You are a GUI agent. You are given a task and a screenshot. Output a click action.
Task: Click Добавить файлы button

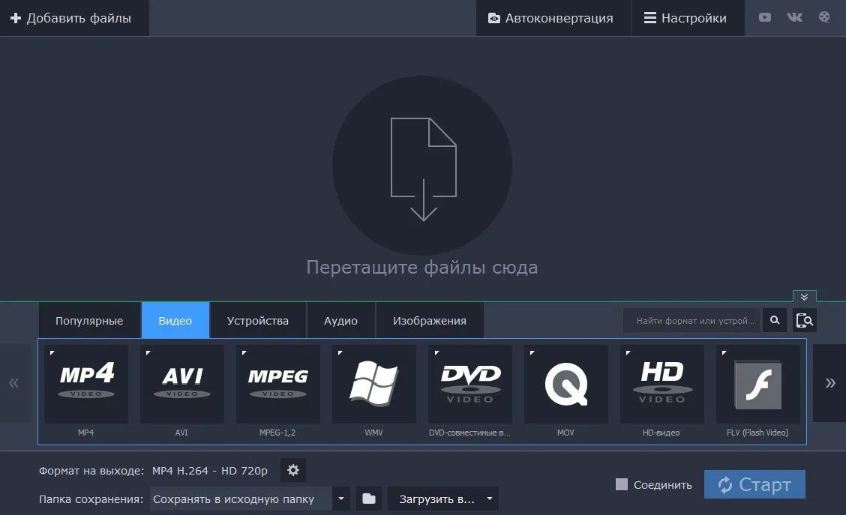tap(71, 18)
